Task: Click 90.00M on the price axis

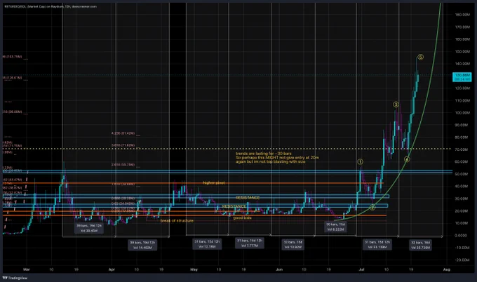Action: coord(462,125)
